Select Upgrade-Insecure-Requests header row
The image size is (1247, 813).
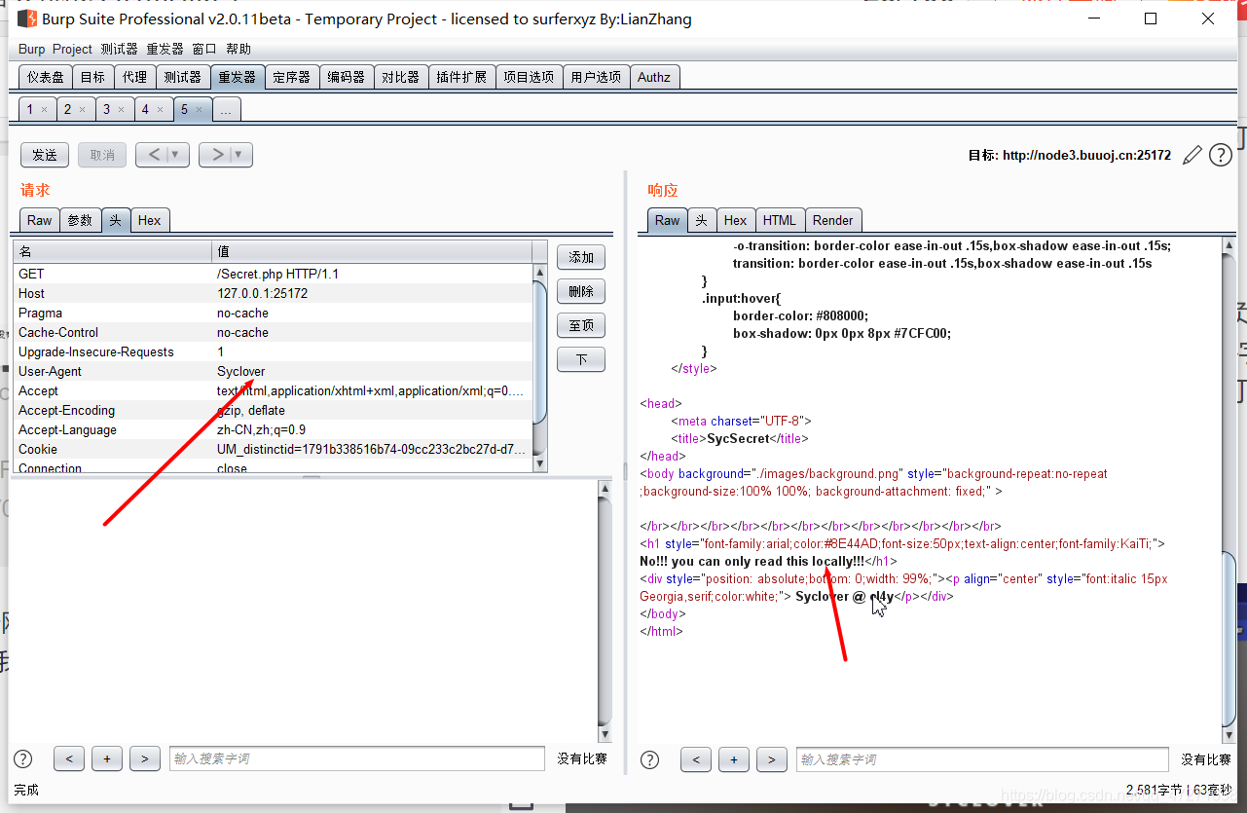(274, 351)
